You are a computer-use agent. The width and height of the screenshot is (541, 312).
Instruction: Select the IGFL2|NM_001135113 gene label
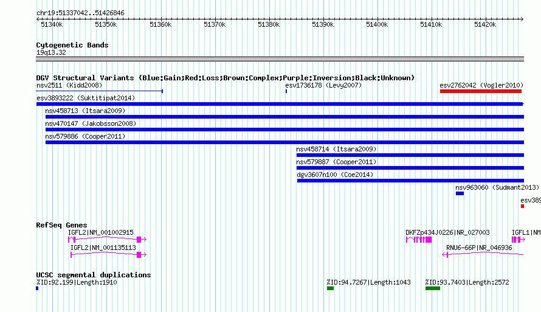(x=103, y=248)
